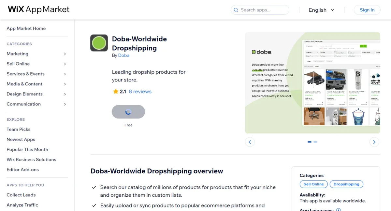Click the Doba-Worldwide Dropshipping app title
Viewport: 391px width, 211px height.
139,43
